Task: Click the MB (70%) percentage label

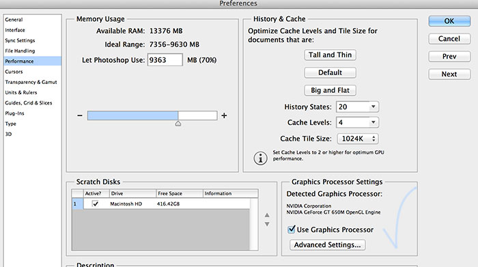Action: pos(202,60)
